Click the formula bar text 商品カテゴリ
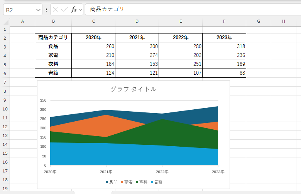301x194 pixels. 107,9
